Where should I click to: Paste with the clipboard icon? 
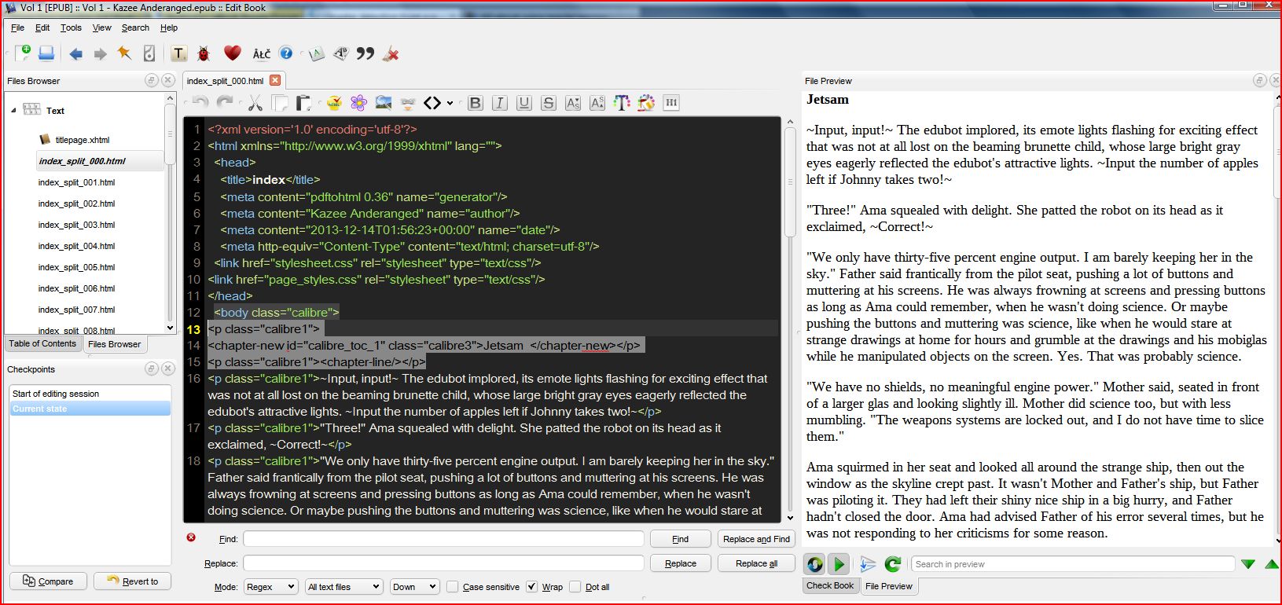click(x=303, y=103)
